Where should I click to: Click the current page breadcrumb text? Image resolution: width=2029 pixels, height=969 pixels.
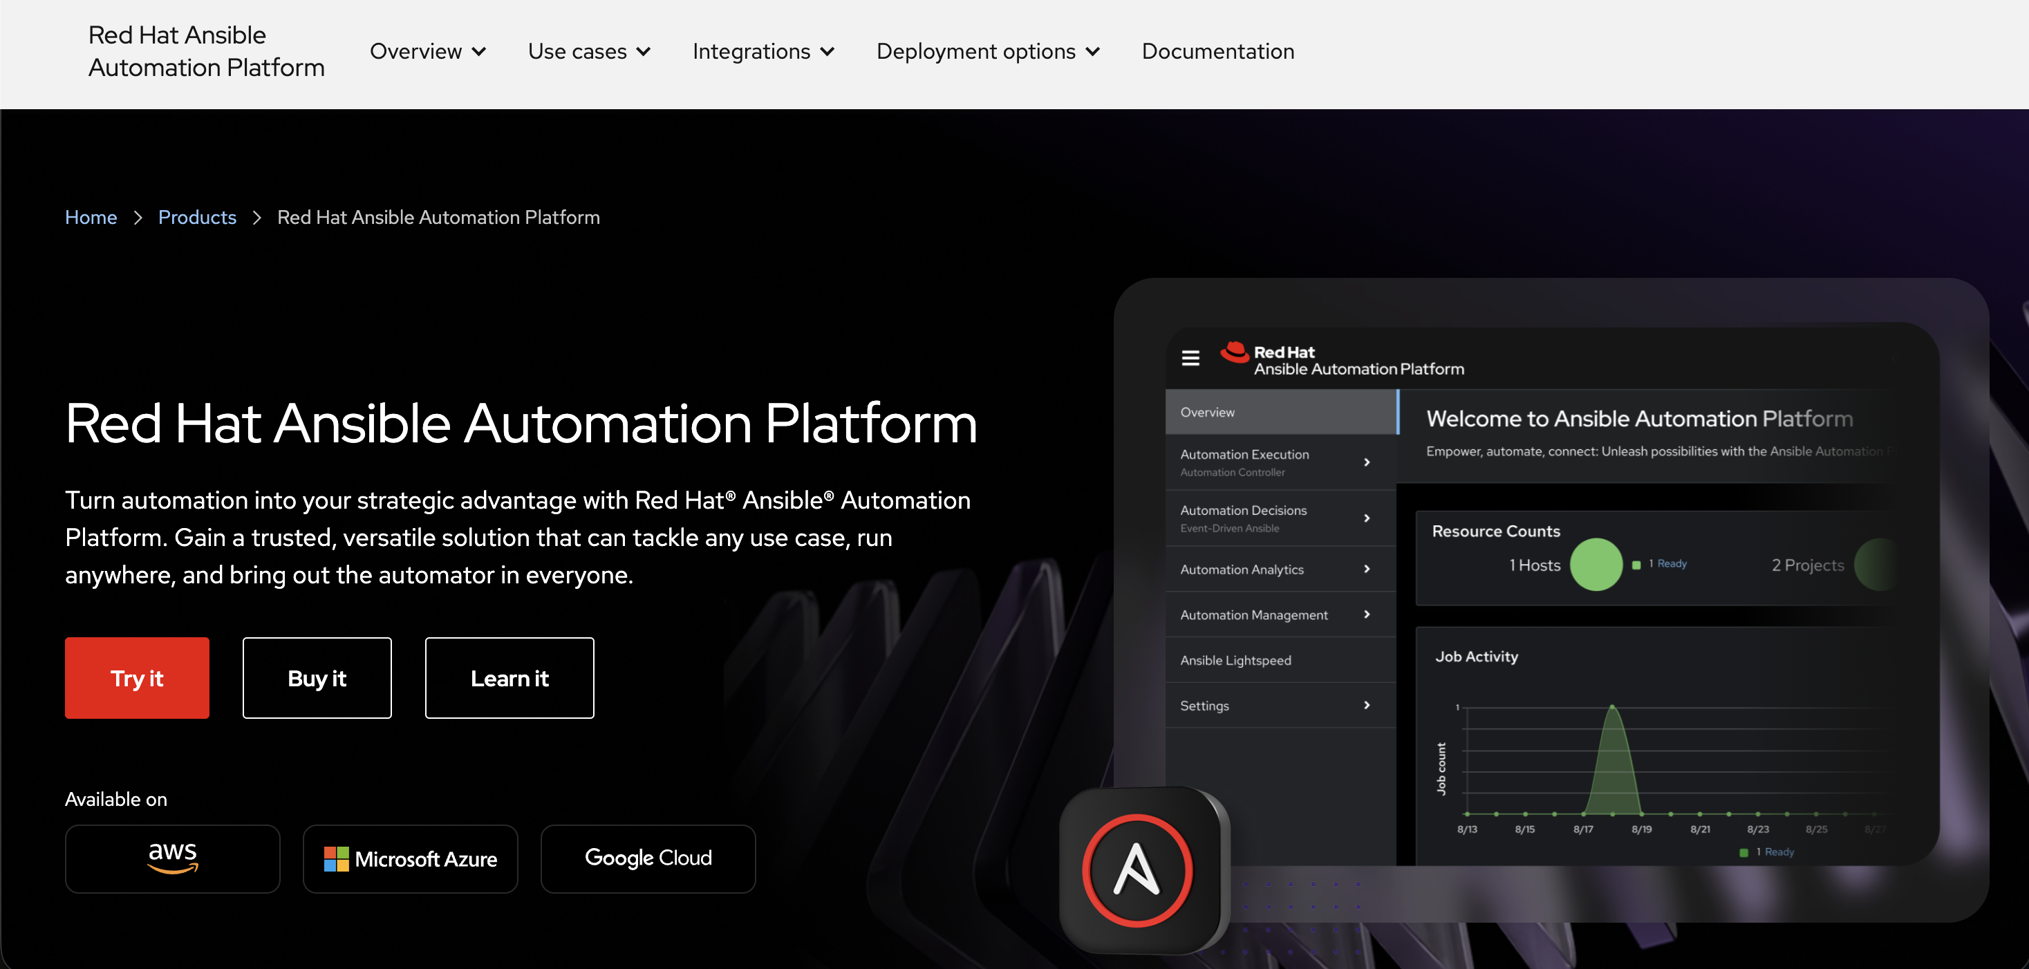pos(438,217)
